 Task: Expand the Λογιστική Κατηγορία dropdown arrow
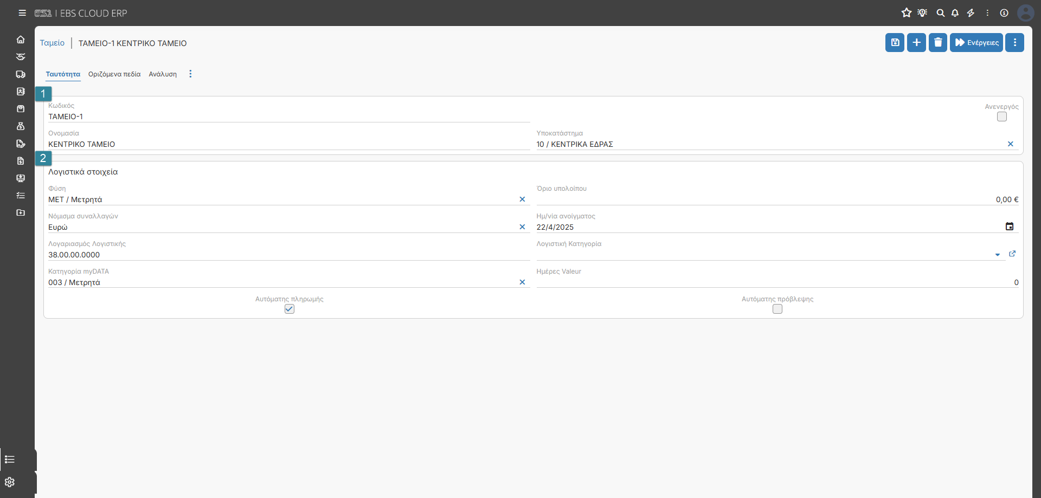coord(998,255)
